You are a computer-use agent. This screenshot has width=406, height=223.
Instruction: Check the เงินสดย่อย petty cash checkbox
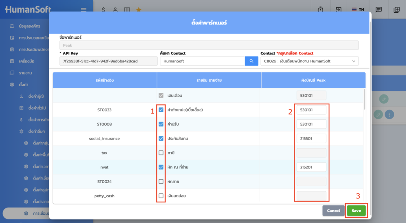pyautogui.click(x=161, y=196)
